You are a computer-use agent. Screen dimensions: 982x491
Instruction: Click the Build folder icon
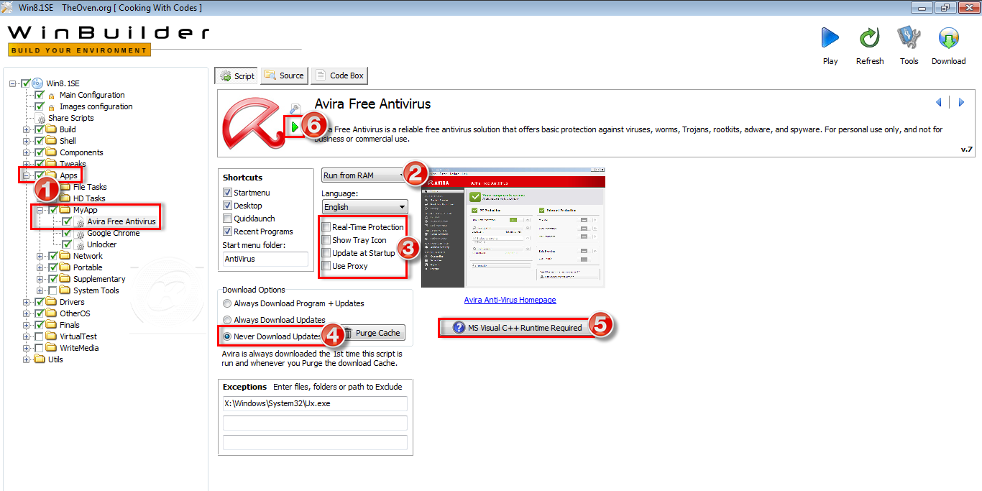click(51, 129)
